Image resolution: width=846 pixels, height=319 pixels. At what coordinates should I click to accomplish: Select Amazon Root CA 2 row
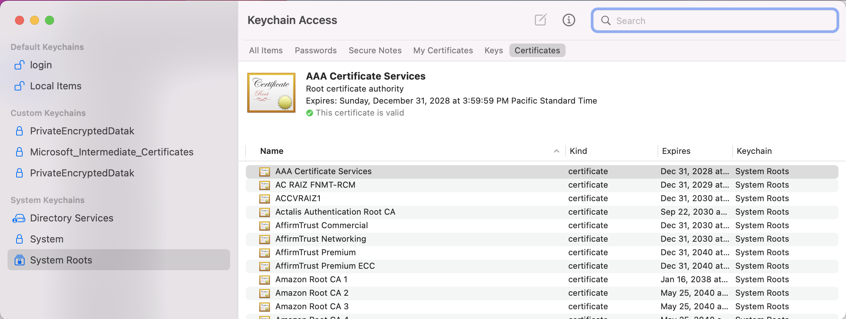click(542, 293)
